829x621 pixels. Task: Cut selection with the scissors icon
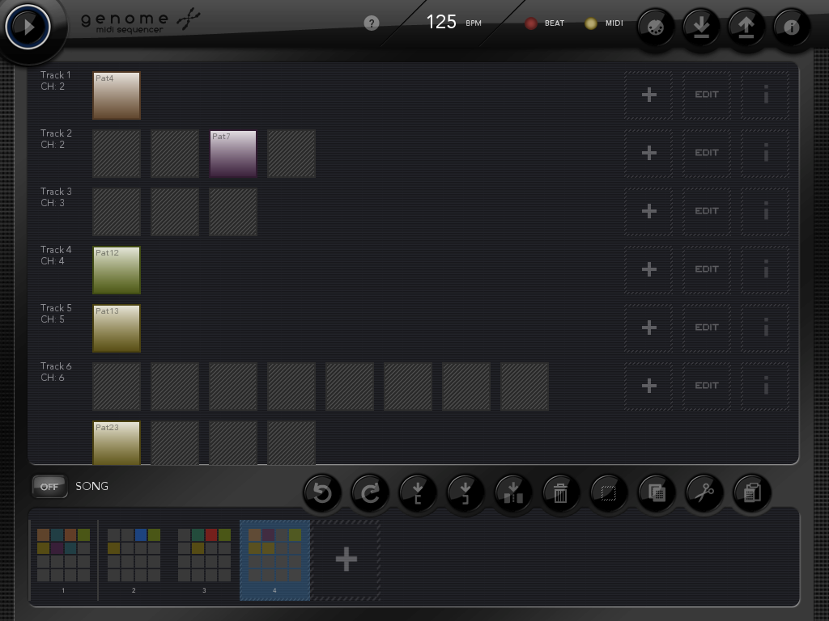click(x=704, y=492)
